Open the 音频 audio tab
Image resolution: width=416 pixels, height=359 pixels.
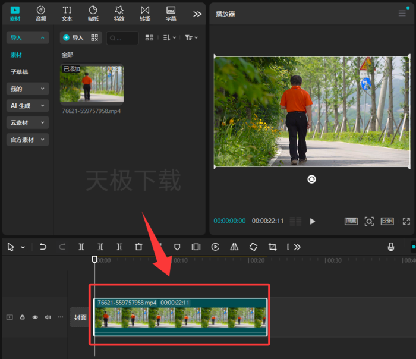click(41, 14)
